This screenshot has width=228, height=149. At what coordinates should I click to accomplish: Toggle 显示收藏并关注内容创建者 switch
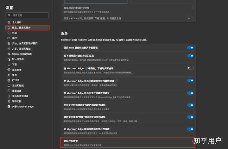[x=190, y=80]
